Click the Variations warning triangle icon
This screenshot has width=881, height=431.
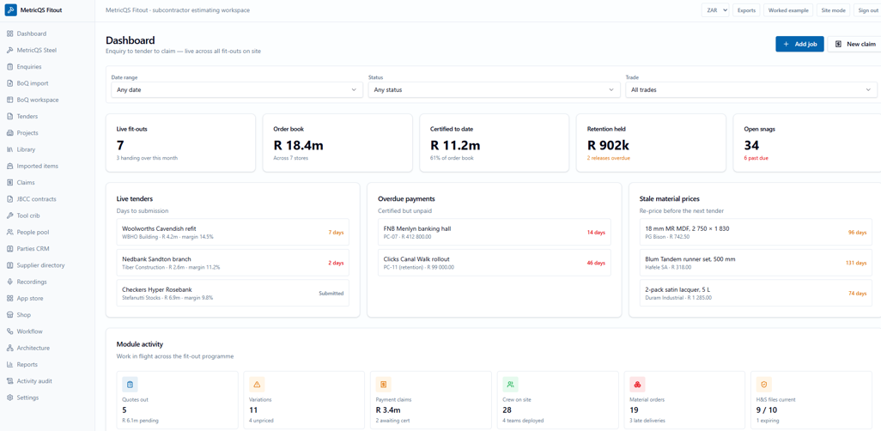coord(257,385)
